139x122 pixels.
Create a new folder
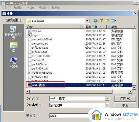107,21
